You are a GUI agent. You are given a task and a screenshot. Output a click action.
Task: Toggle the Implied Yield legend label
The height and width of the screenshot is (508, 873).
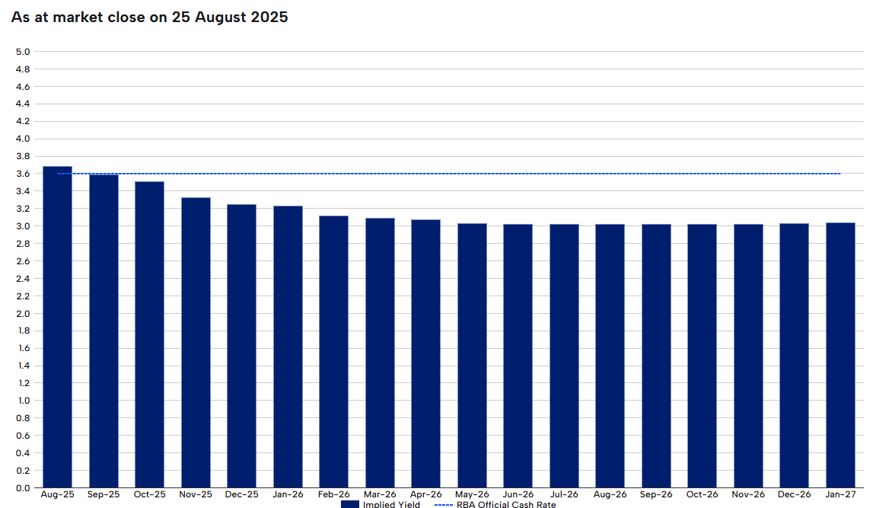coord(391,504)
